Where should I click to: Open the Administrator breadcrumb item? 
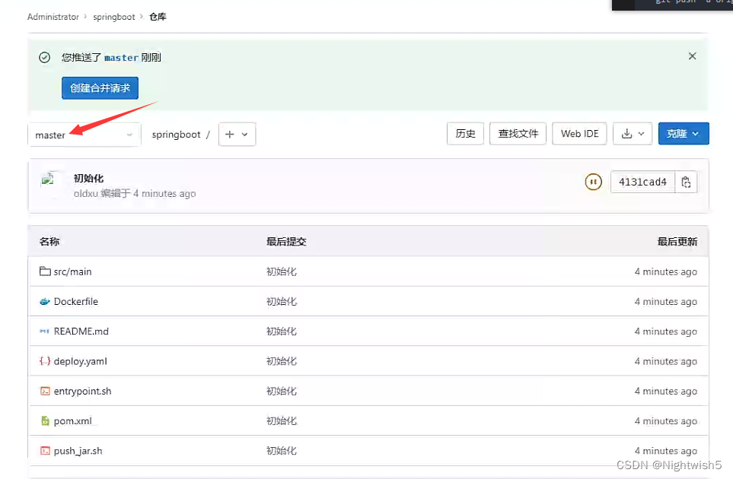point(53,16)
